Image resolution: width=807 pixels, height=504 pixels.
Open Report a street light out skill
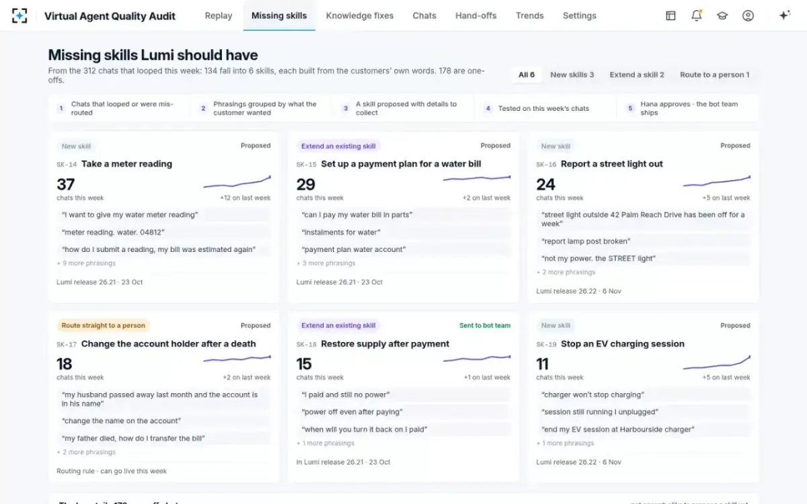coord(612,164)
